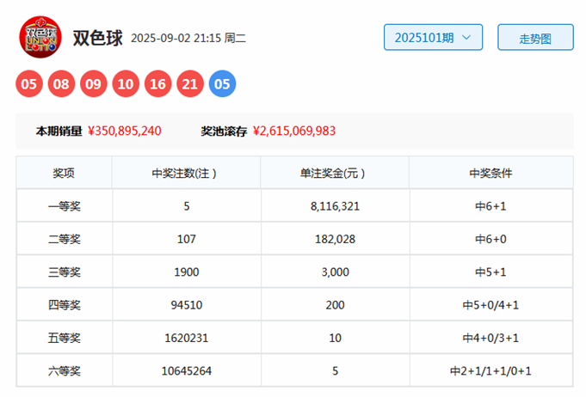Select third prize winners count 1900
Screen dimensions: 586x397
pyautogui.click(x=186, y=272)
